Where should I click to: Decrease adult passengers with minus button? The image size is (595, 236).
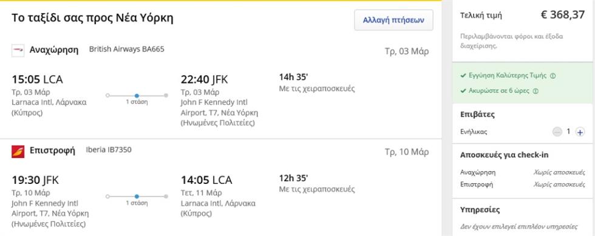point(557,132)
